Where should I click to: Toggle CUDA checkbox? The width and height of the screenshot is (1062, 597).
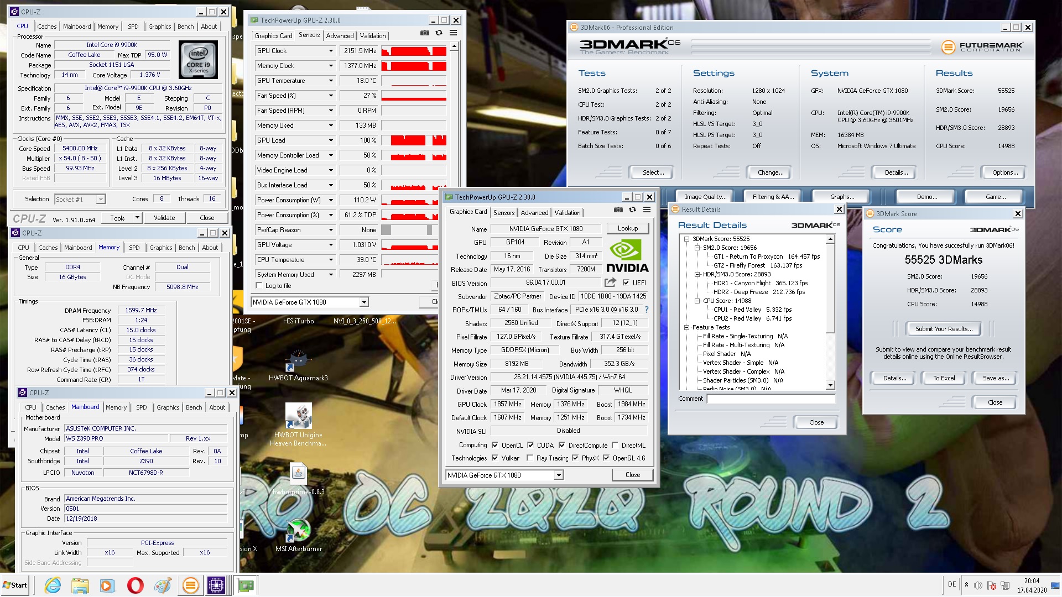(x=530, y=445)
